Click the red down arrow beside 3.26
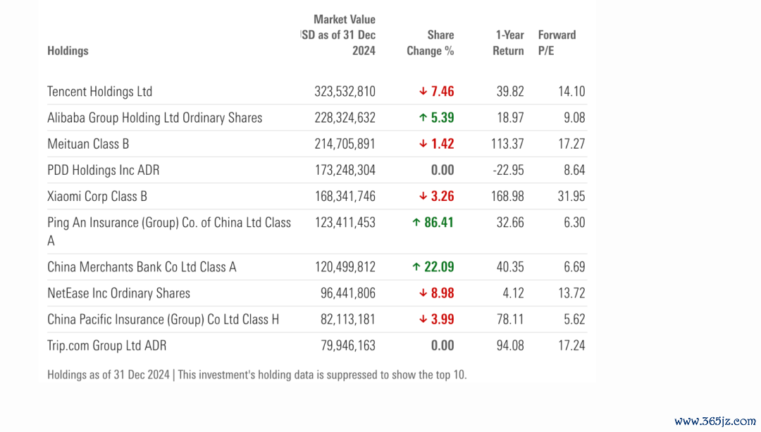This screenshot has height=432, width=761. tap(423, 196)
